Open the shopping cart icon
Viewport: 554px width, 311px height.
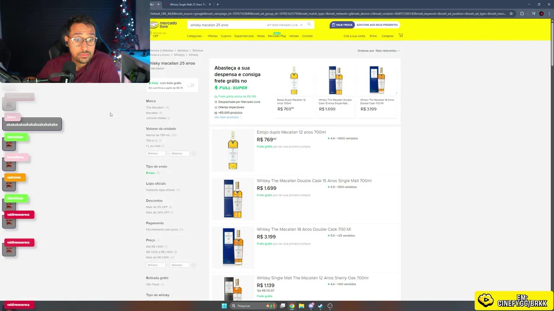[x=401, y=35]
